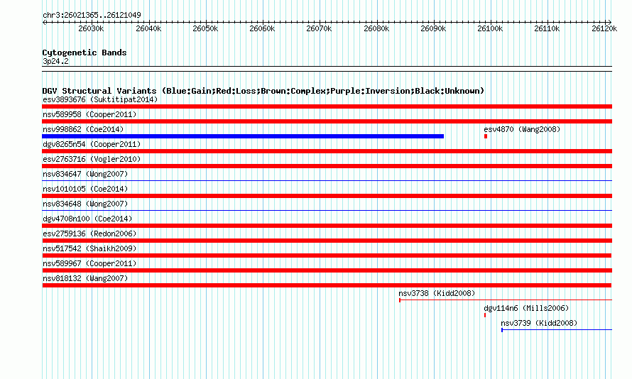
Task: Select the red esv3893676 loss bar
Action: pyautogui.click(x=327, y=106)
